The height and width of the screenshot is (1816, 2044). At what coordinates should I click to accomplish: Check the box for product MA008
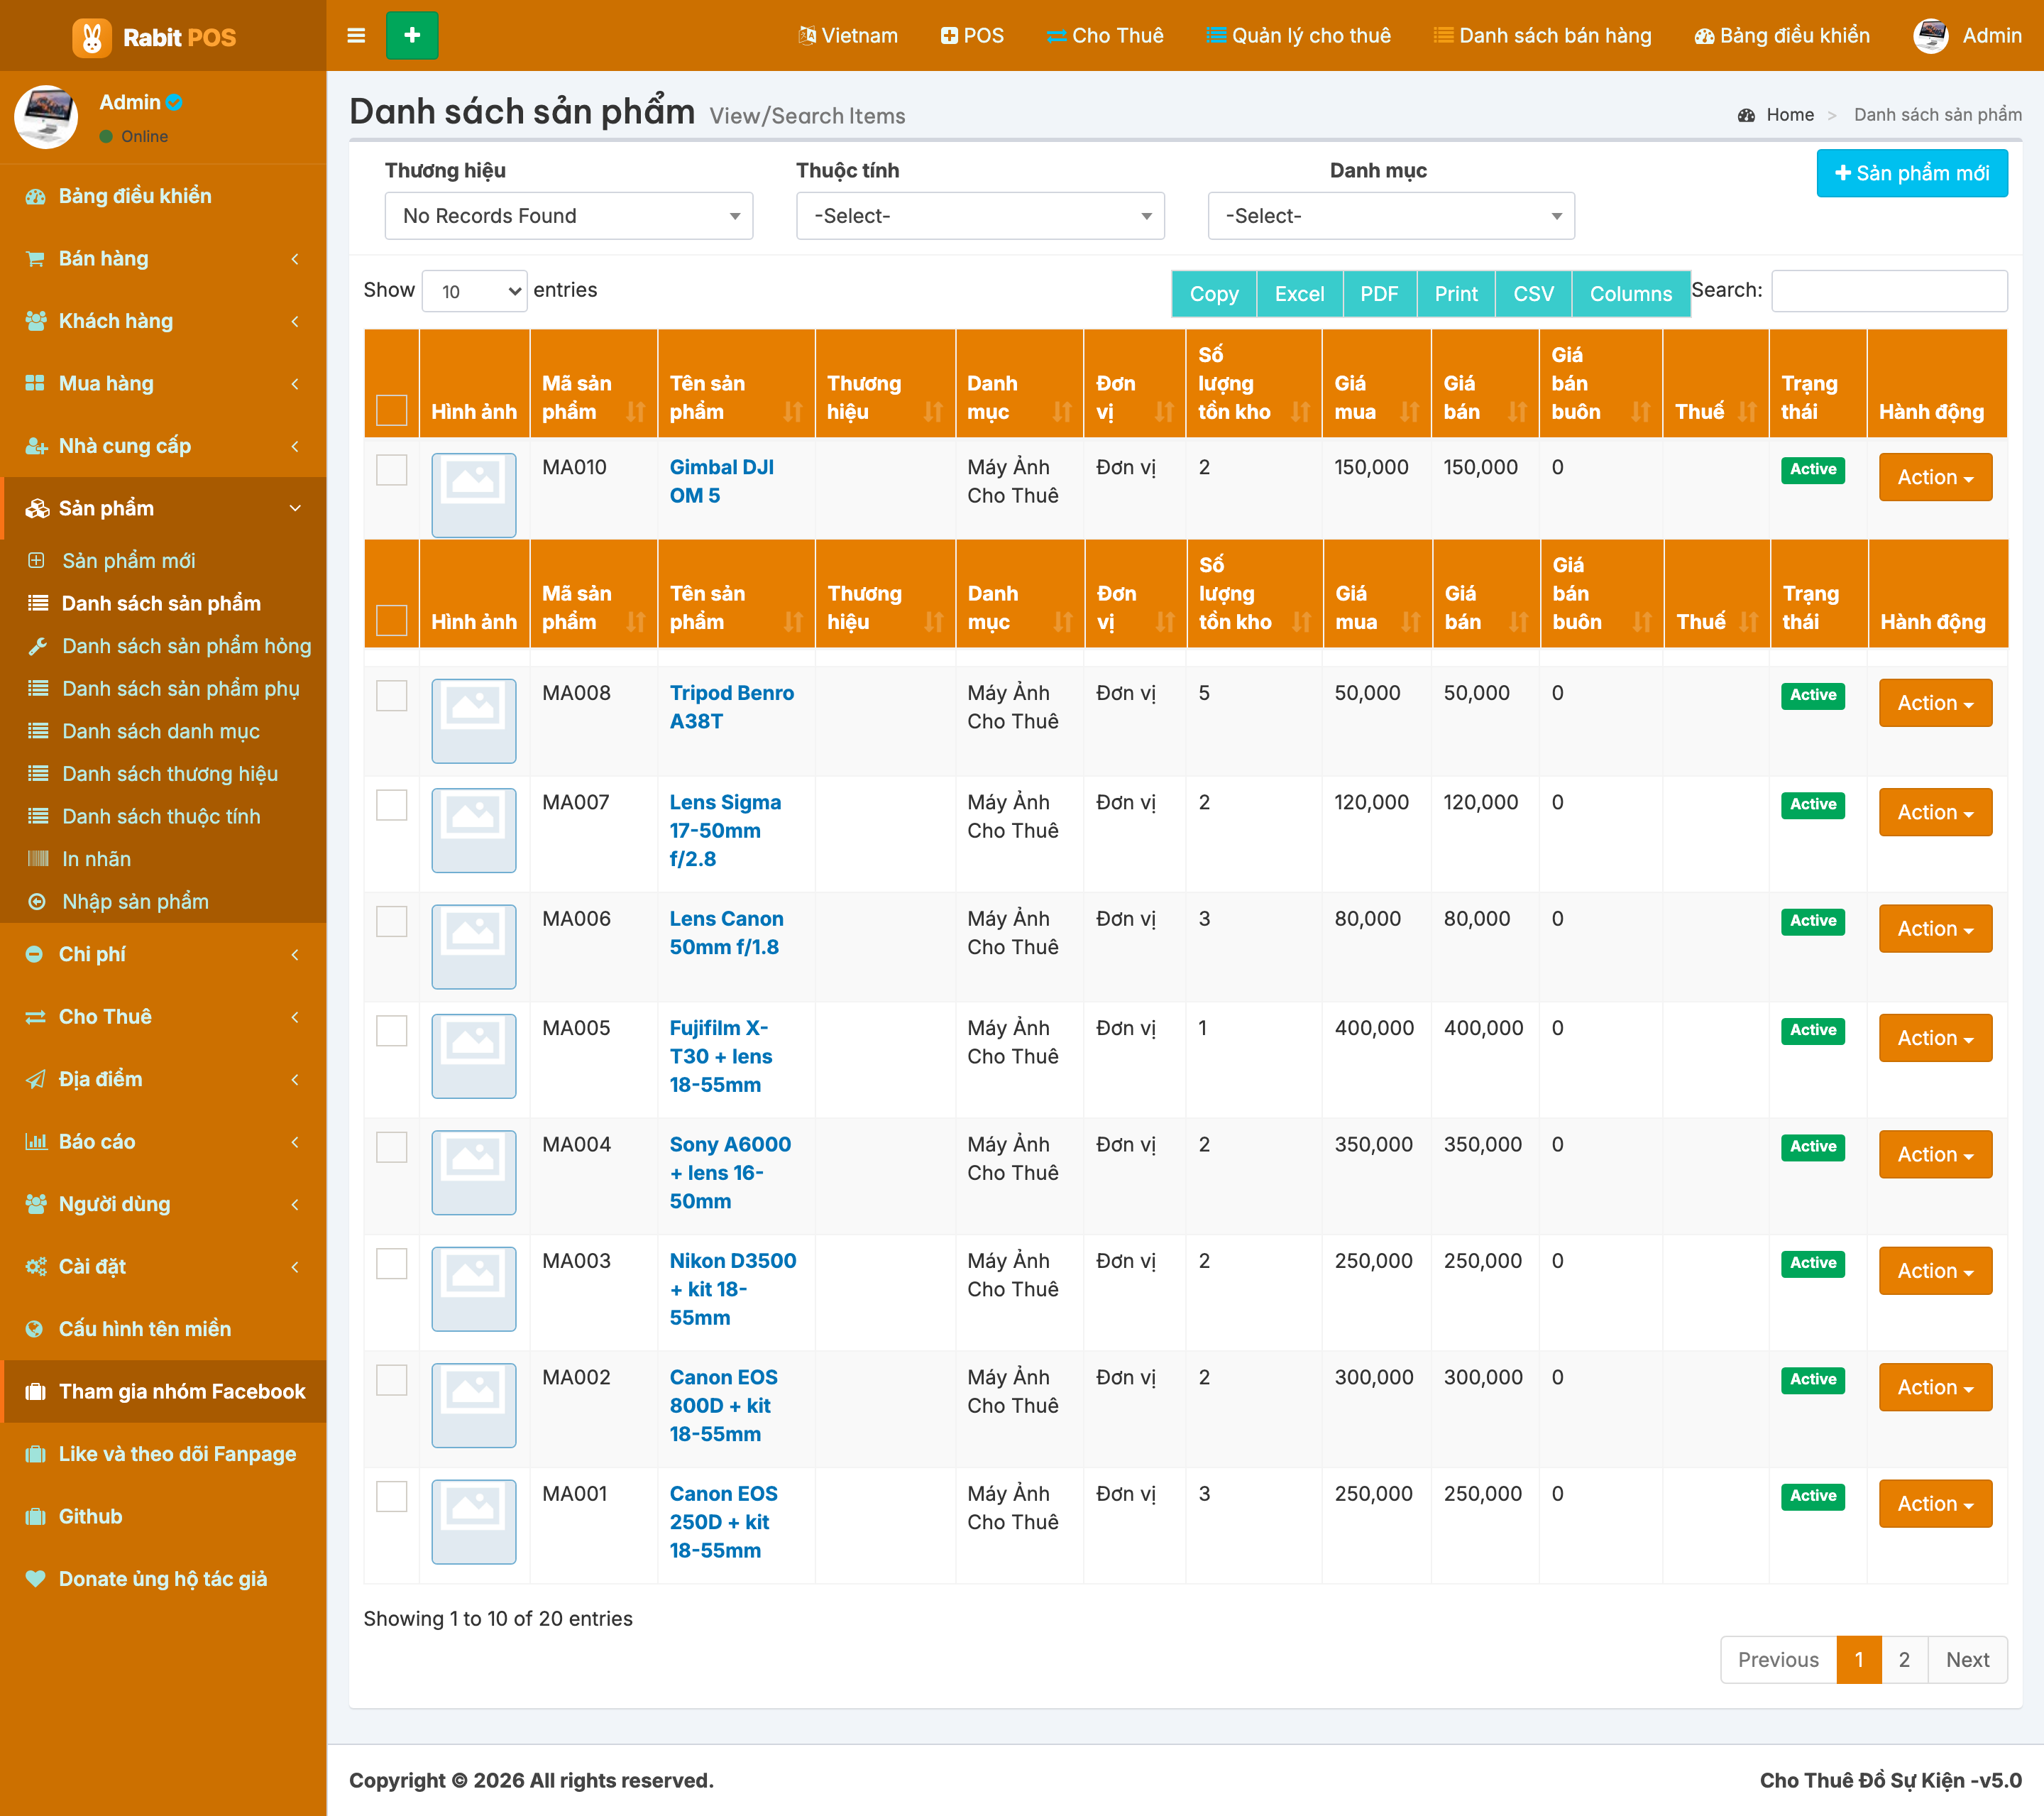[392, 696]
